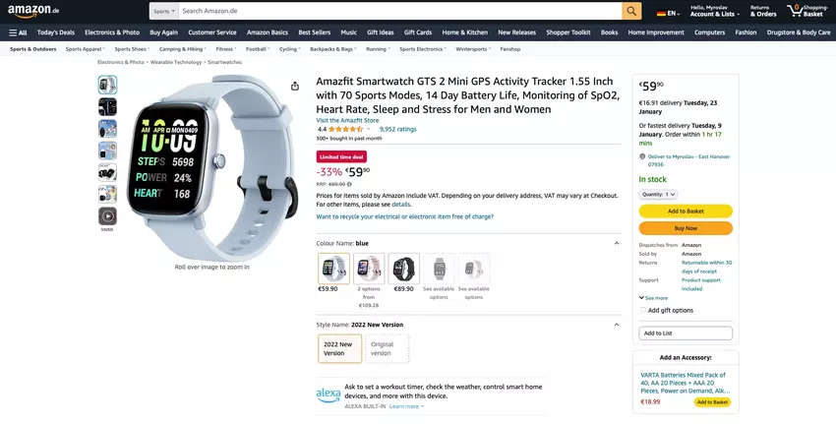Click the yellow Add to Basket button
The image size is (836, 424).
click(686, 212)
